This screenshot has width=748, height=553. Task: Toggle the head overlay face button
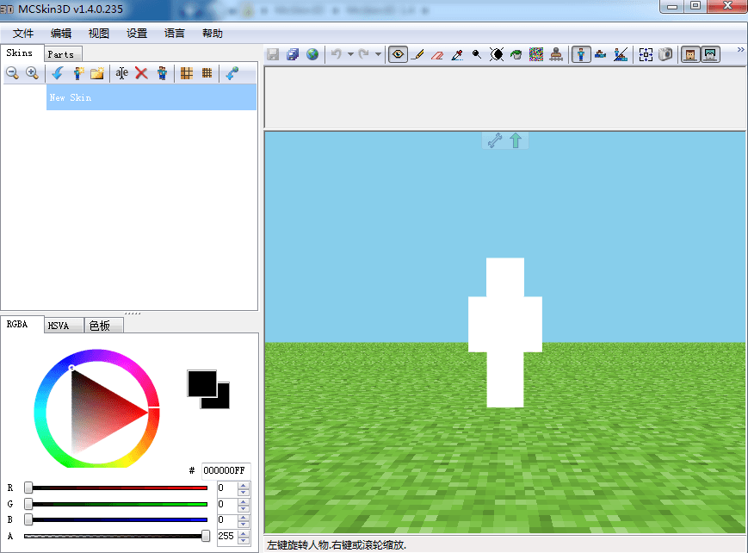[690, 54]
